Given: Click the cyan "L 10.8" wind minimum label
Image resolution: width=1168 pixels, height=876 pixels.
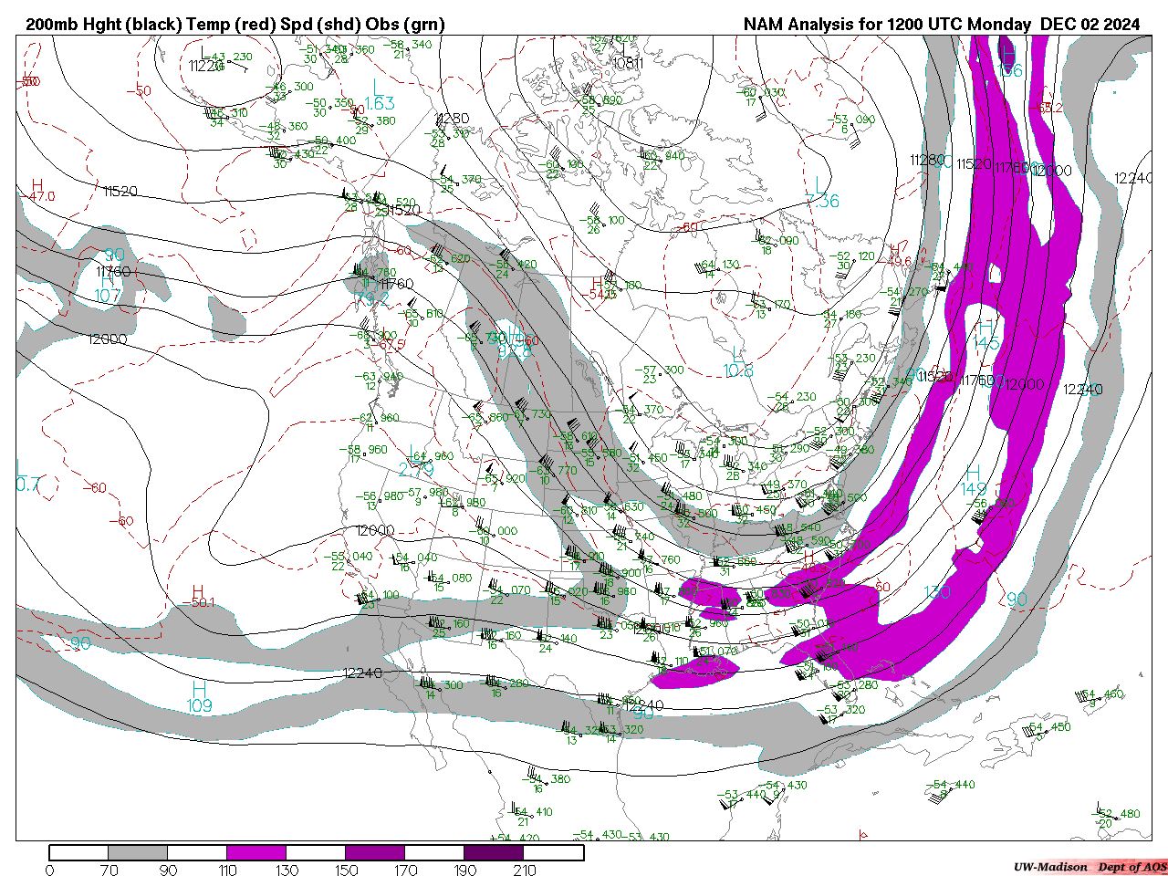Looking at the screenshot, I should pyautogui.click(x=737, y=361).
